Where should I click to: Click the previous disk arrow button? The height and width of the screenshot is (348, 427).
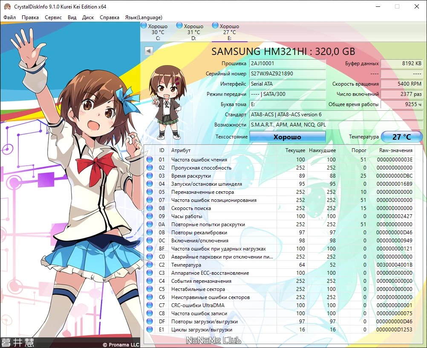149,51
